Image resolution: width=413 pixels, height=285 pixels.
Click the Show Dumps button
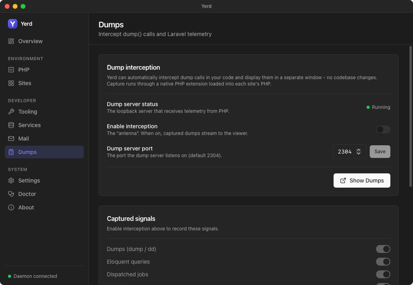pyautogui.click(x=362, y=180)
